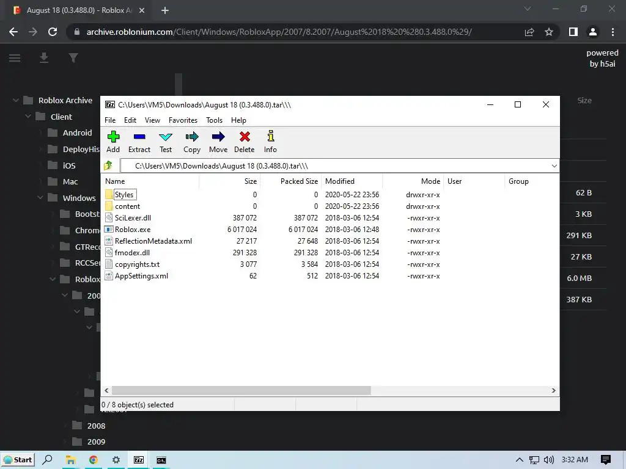Open the h5ai sidebar hamburger menu
Viewport: 626px width, 469px height.
coord(15,58)
